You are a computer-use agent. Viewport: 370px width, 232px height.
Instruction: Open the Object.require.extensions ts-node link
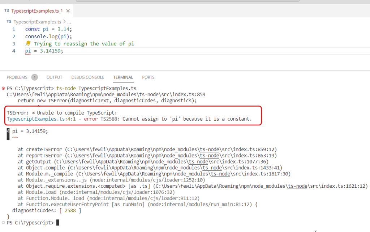click(x=298, y=186)
